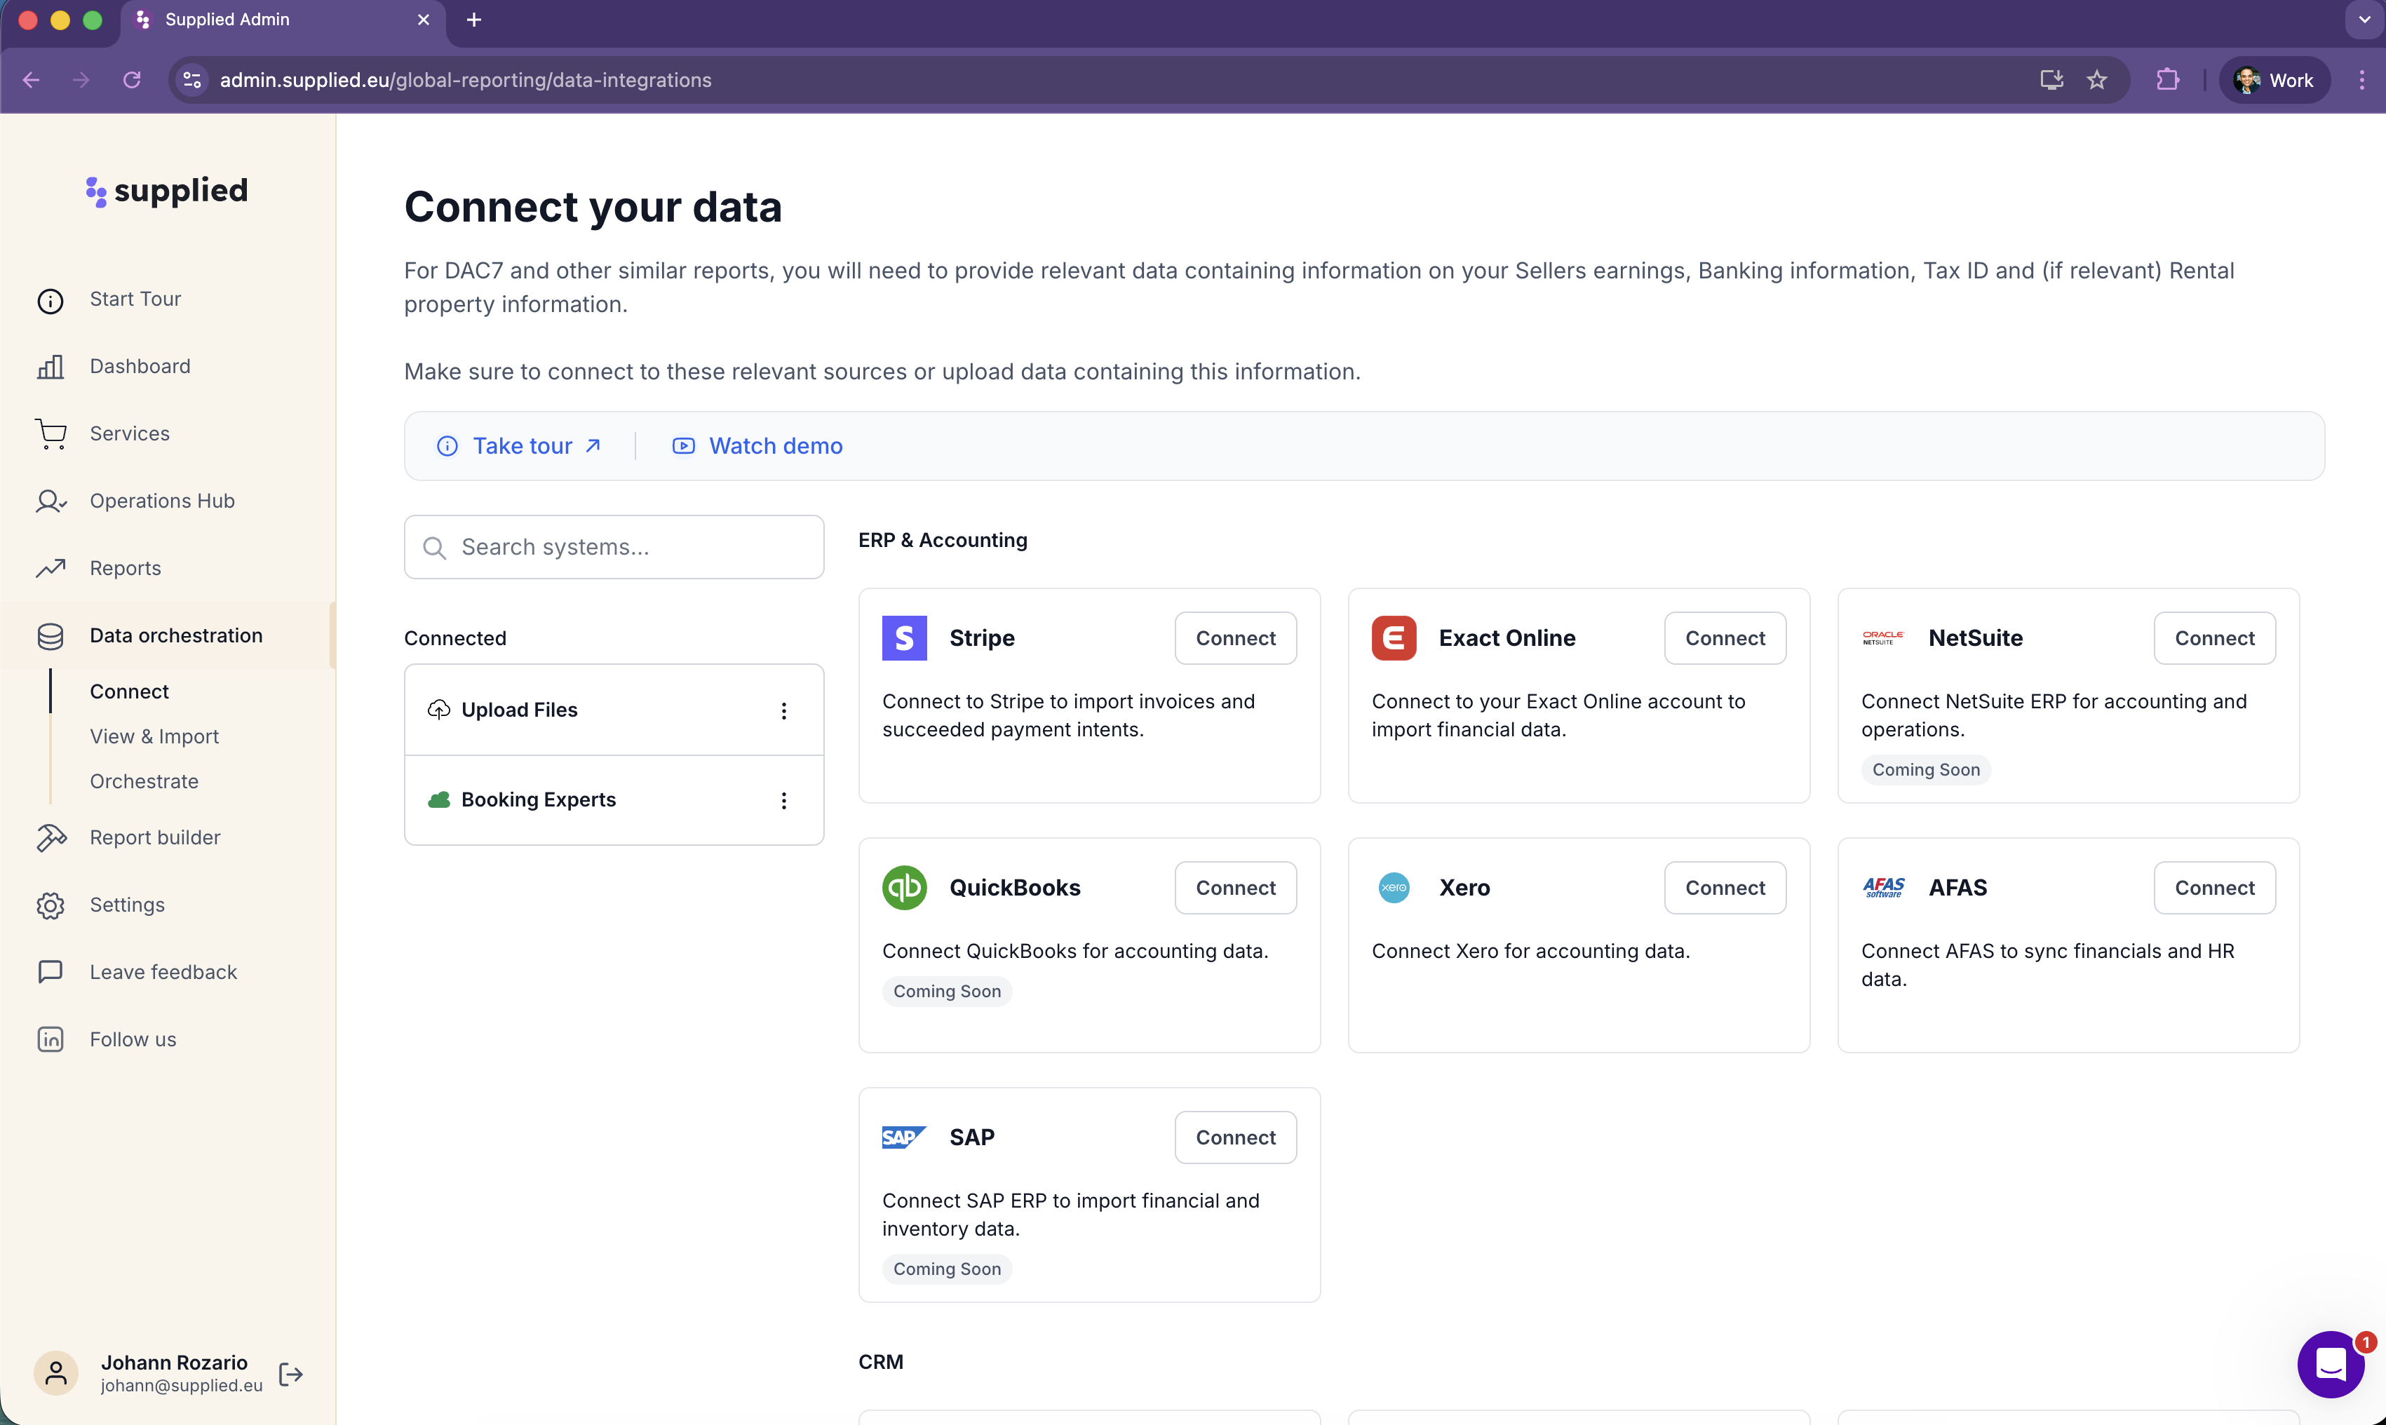Click the Xero logo icon

point(1393,889)
